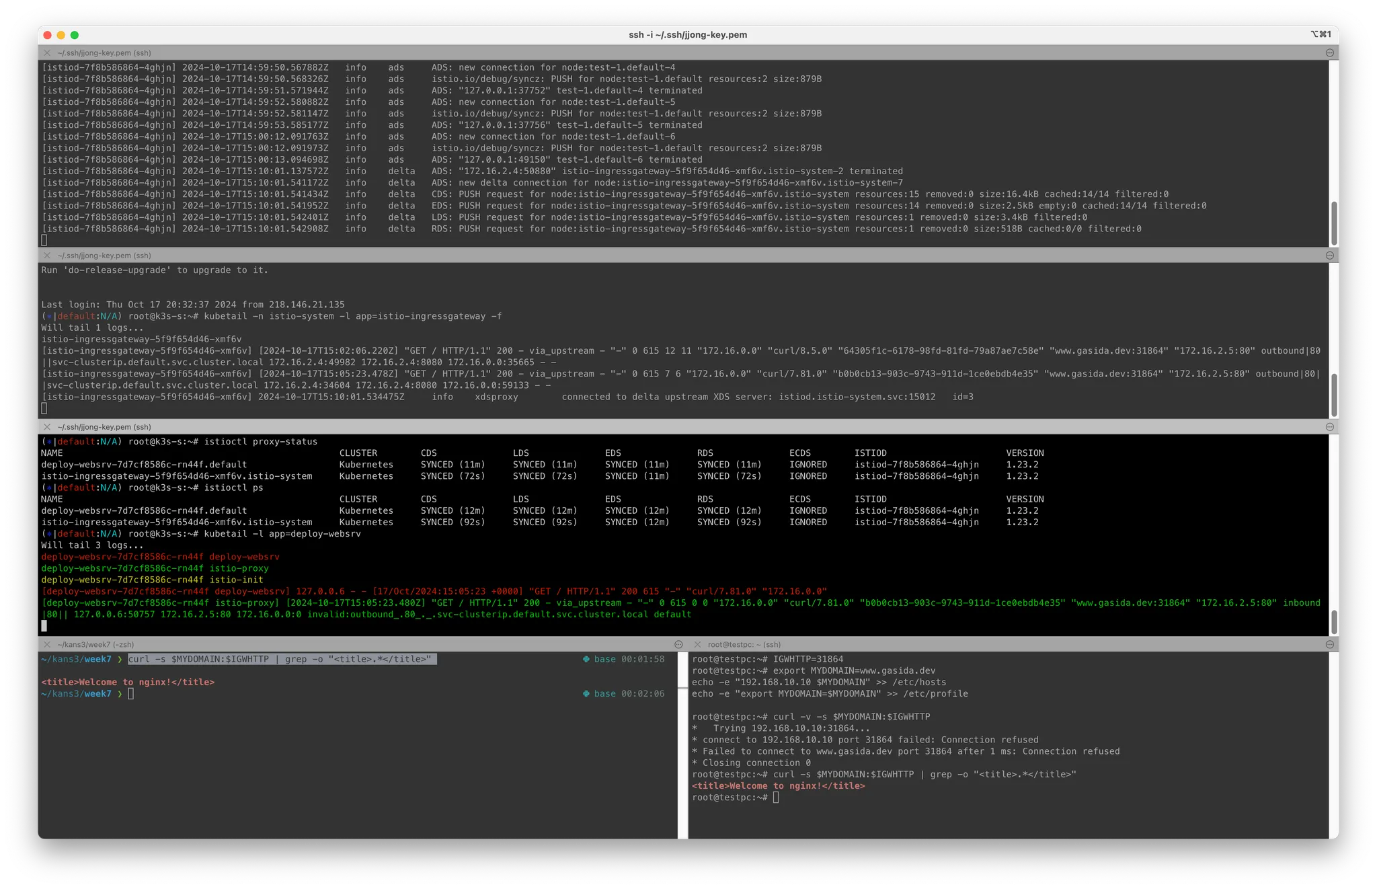This screenshot has width=1377, height=889.
Task: Click 'test-1.default-6 terminated' istiod log line
Action: [x=372, y=160]
